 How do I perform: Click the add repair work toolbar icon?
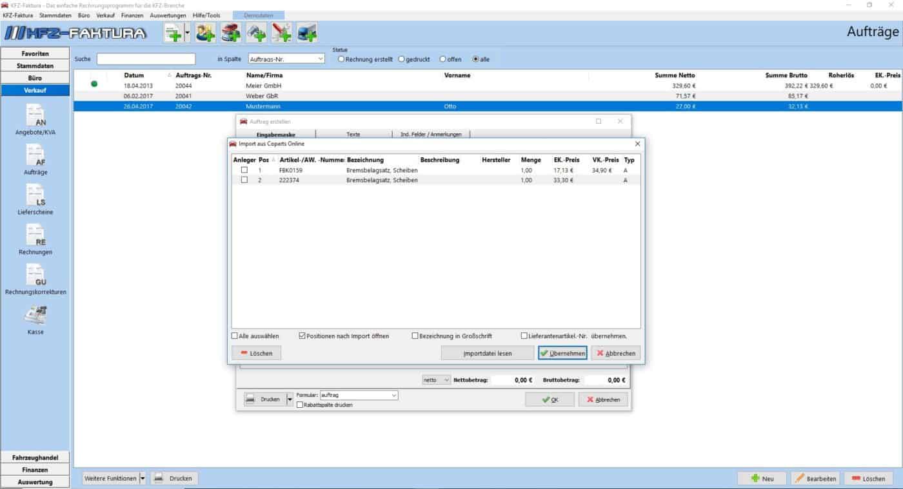(x=281, y=33)
